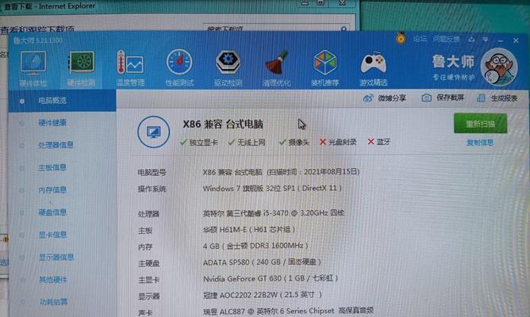530x317 pixels.
Task: Click 独立显卡 checkmark feature
Action: [198, 143]
